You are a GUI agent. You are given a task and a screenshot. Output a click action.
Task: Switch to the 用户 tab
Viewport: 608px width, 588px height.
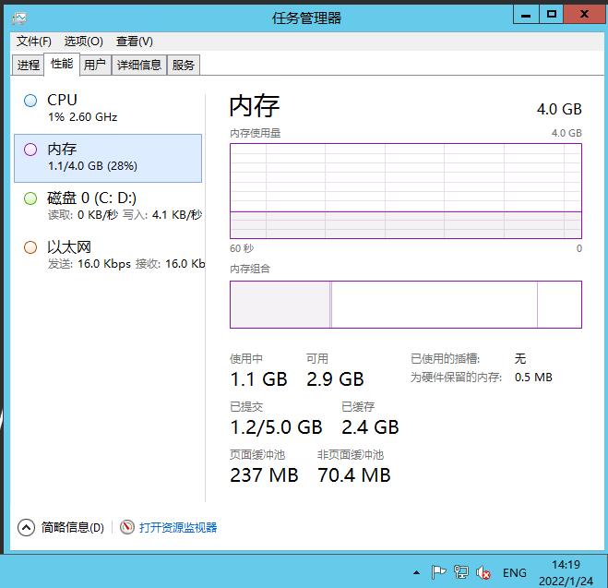point(95,65)
